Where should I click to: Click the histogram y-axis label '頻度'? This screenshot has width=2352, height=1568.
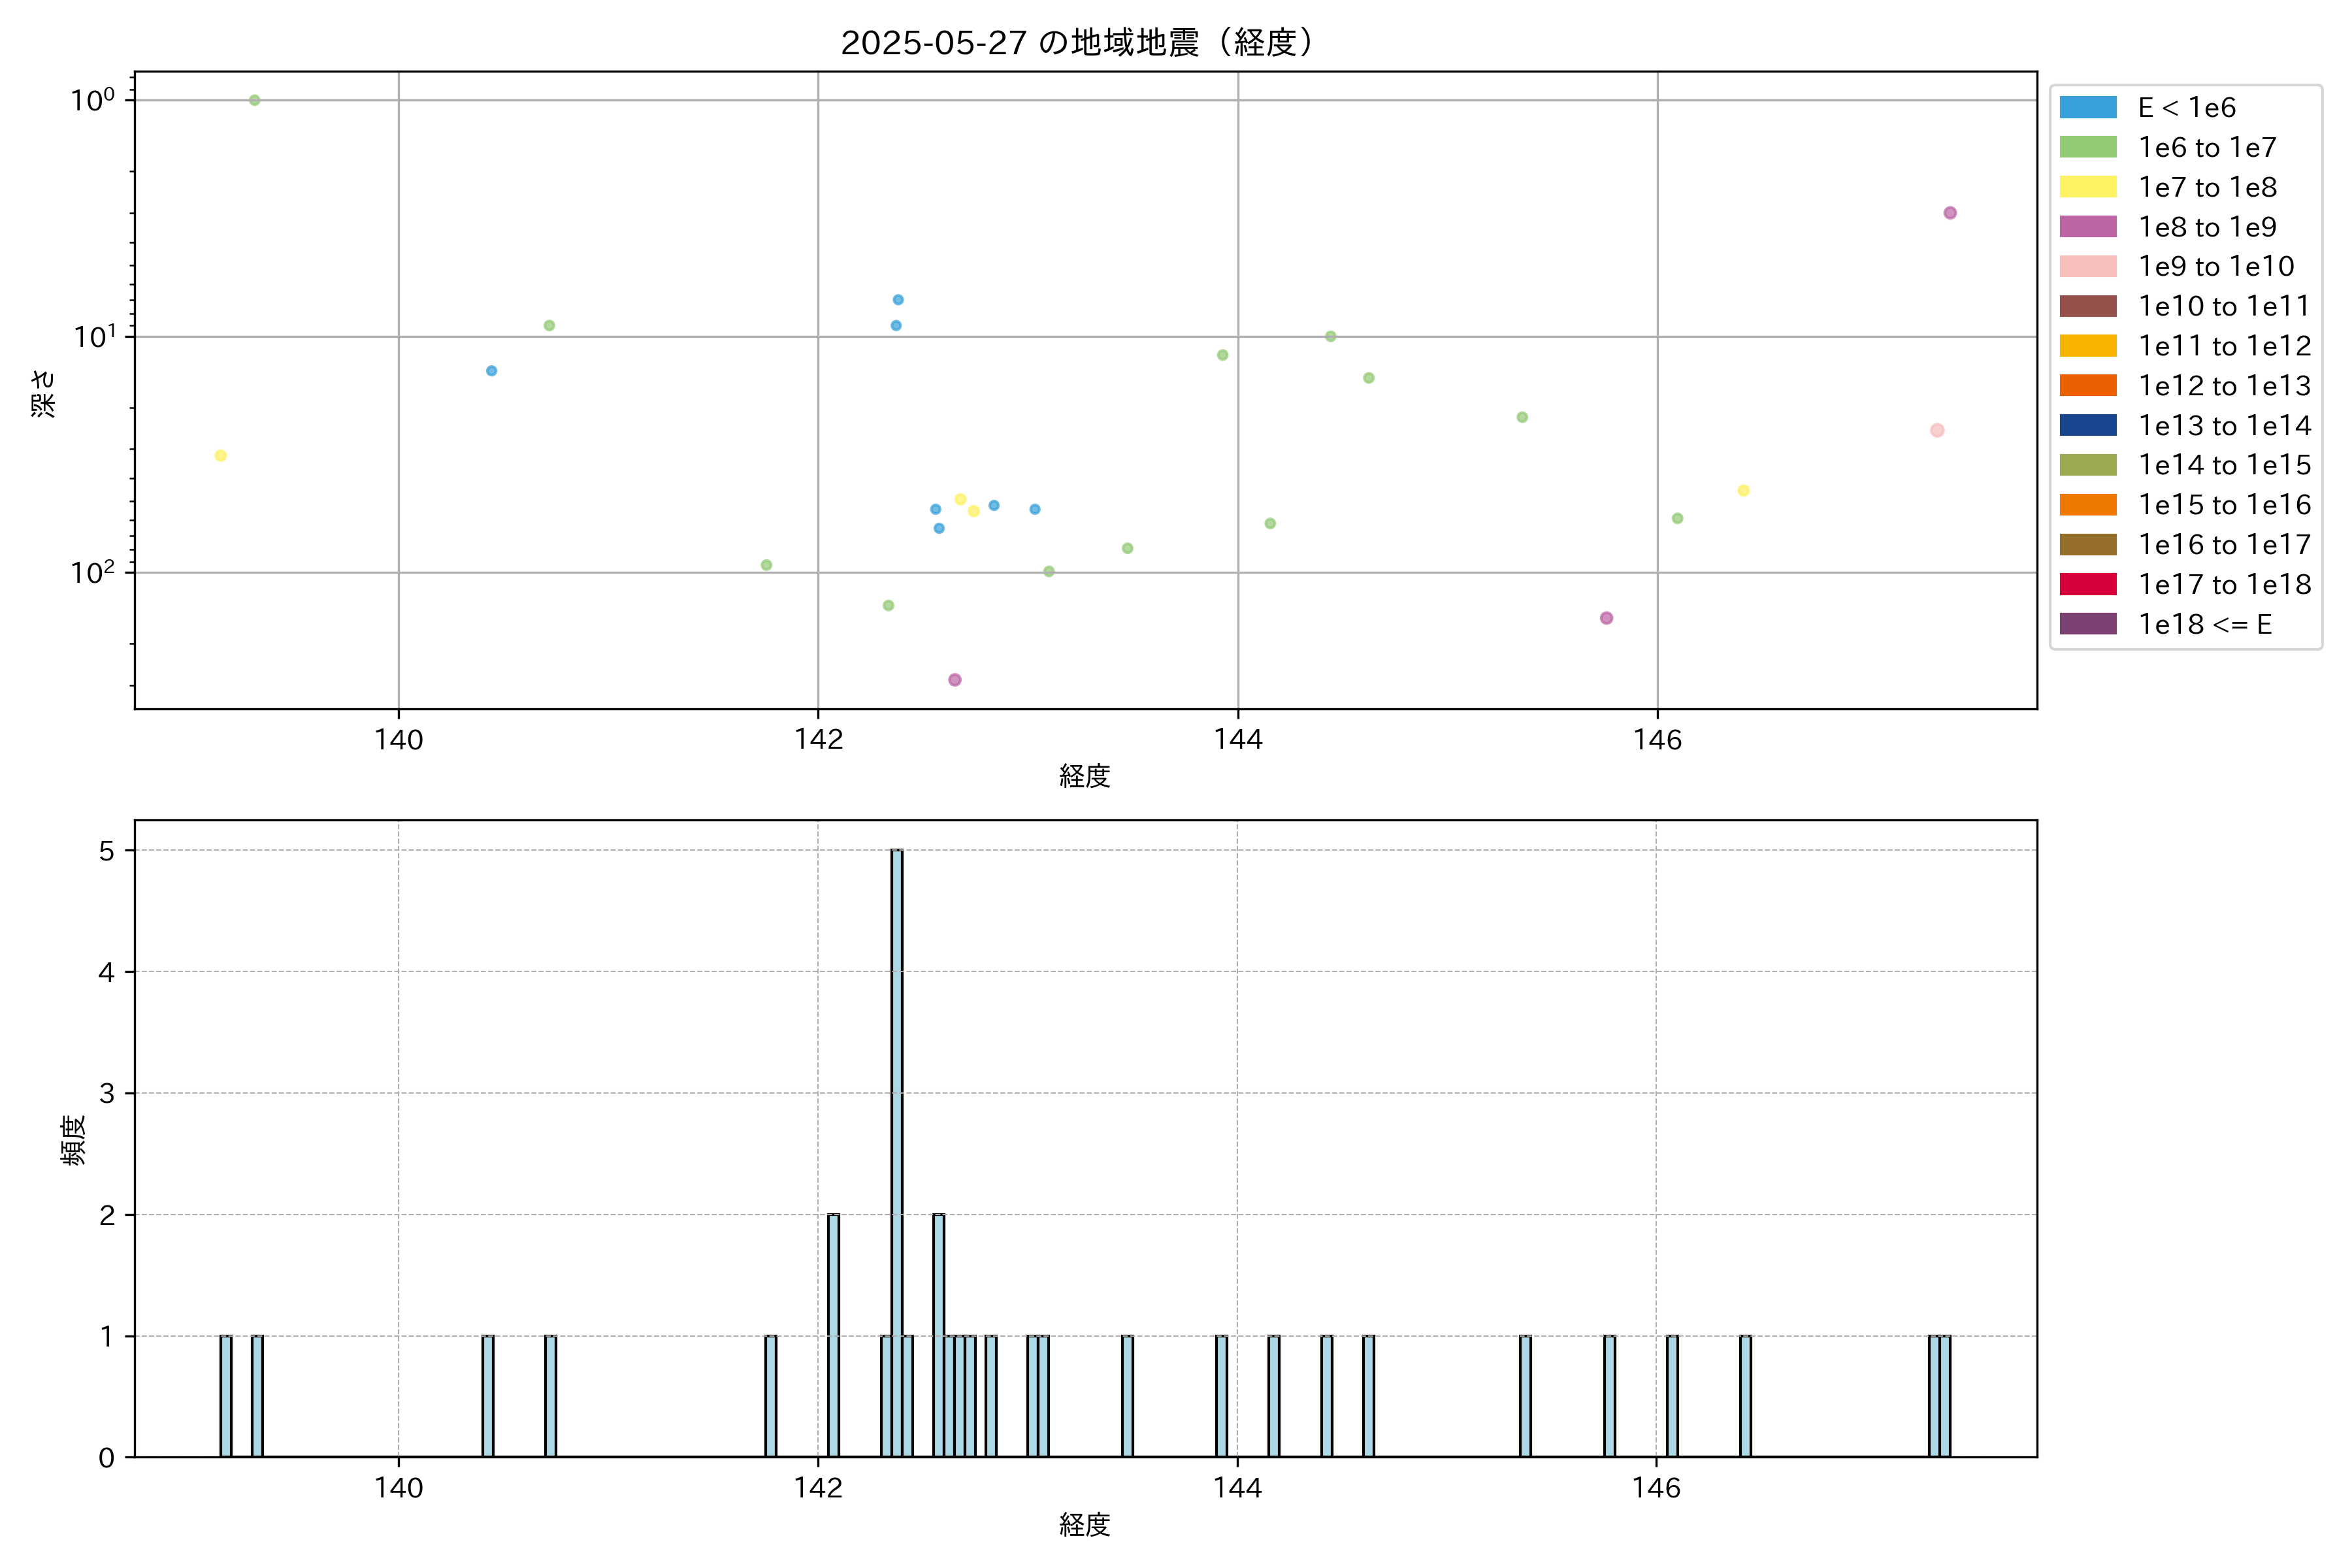click(74, 1140)
